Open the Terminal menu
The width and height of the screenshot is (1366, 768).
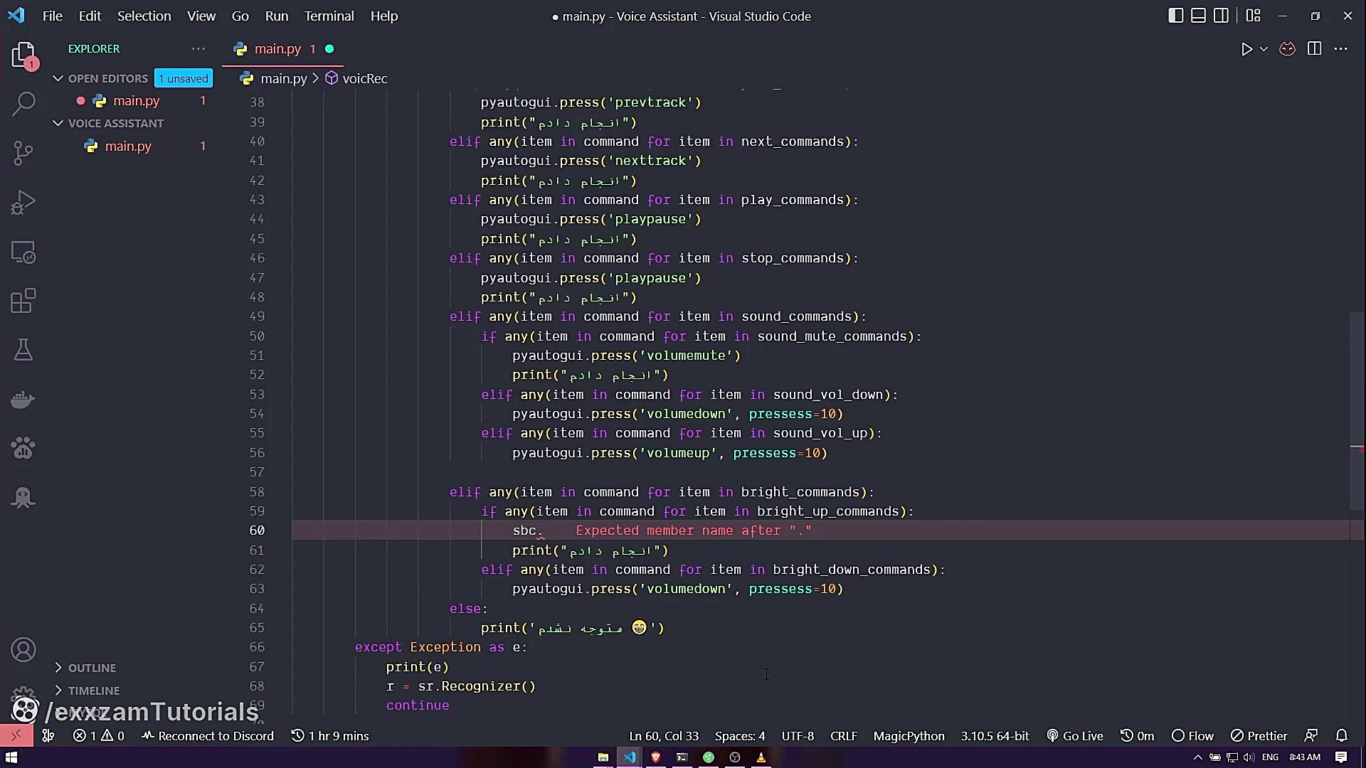click(328, 16)
